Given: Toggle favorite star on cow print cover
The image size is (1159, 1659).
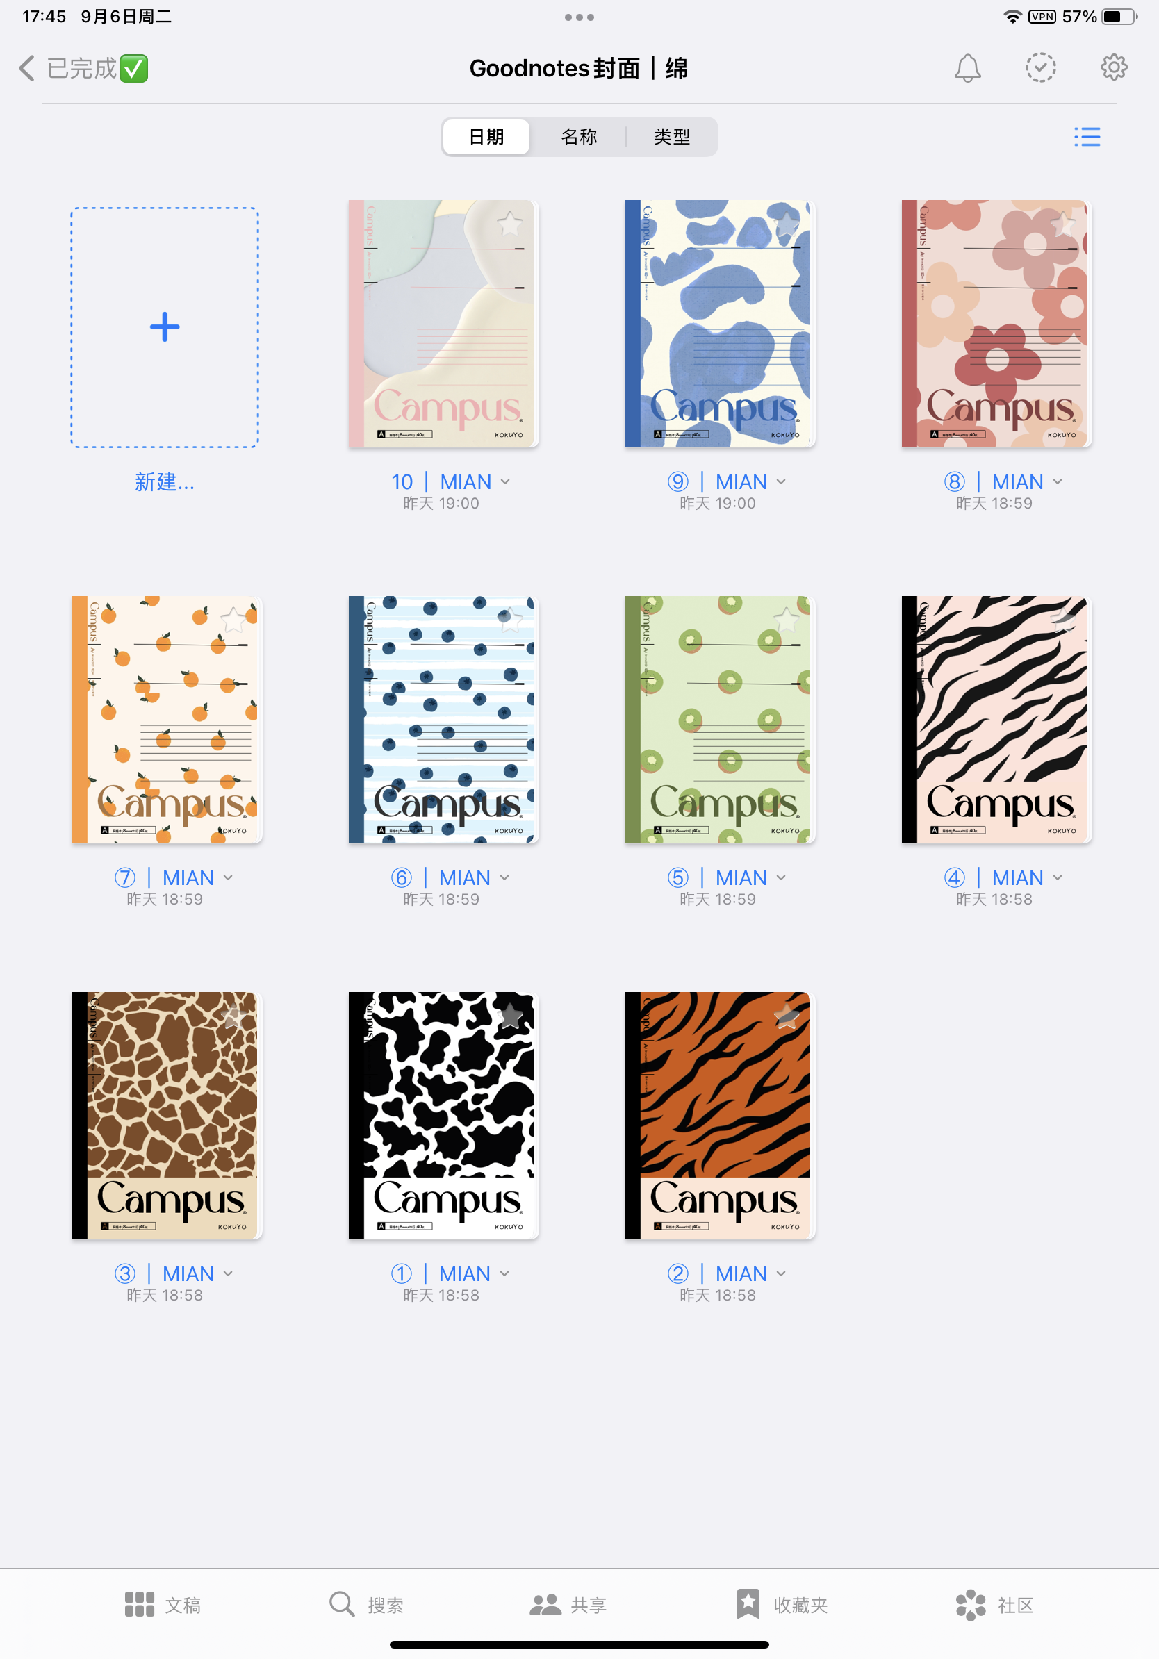Looking at the screenshot, I should (510, 1016).
